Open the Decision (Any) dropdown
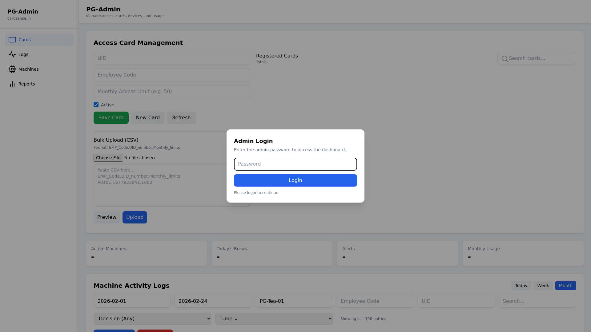Screen dimensions: 591x332 coord(152,319)
